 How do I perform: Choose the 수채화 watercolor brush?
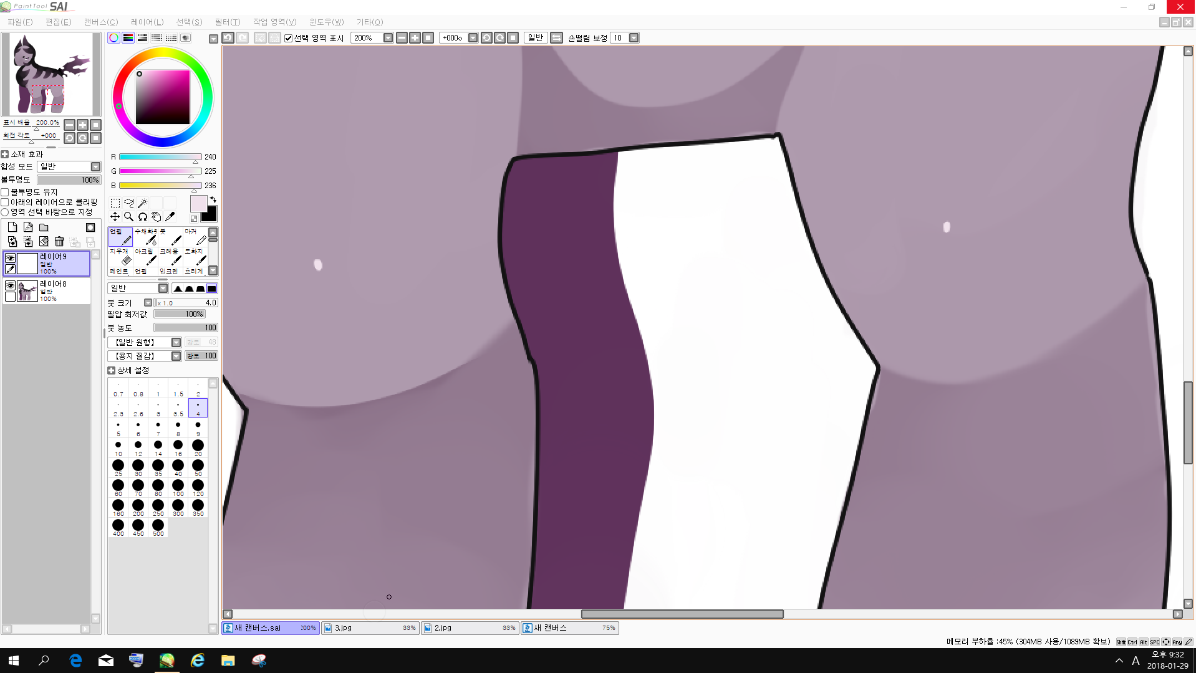click(x=145, y=237)
